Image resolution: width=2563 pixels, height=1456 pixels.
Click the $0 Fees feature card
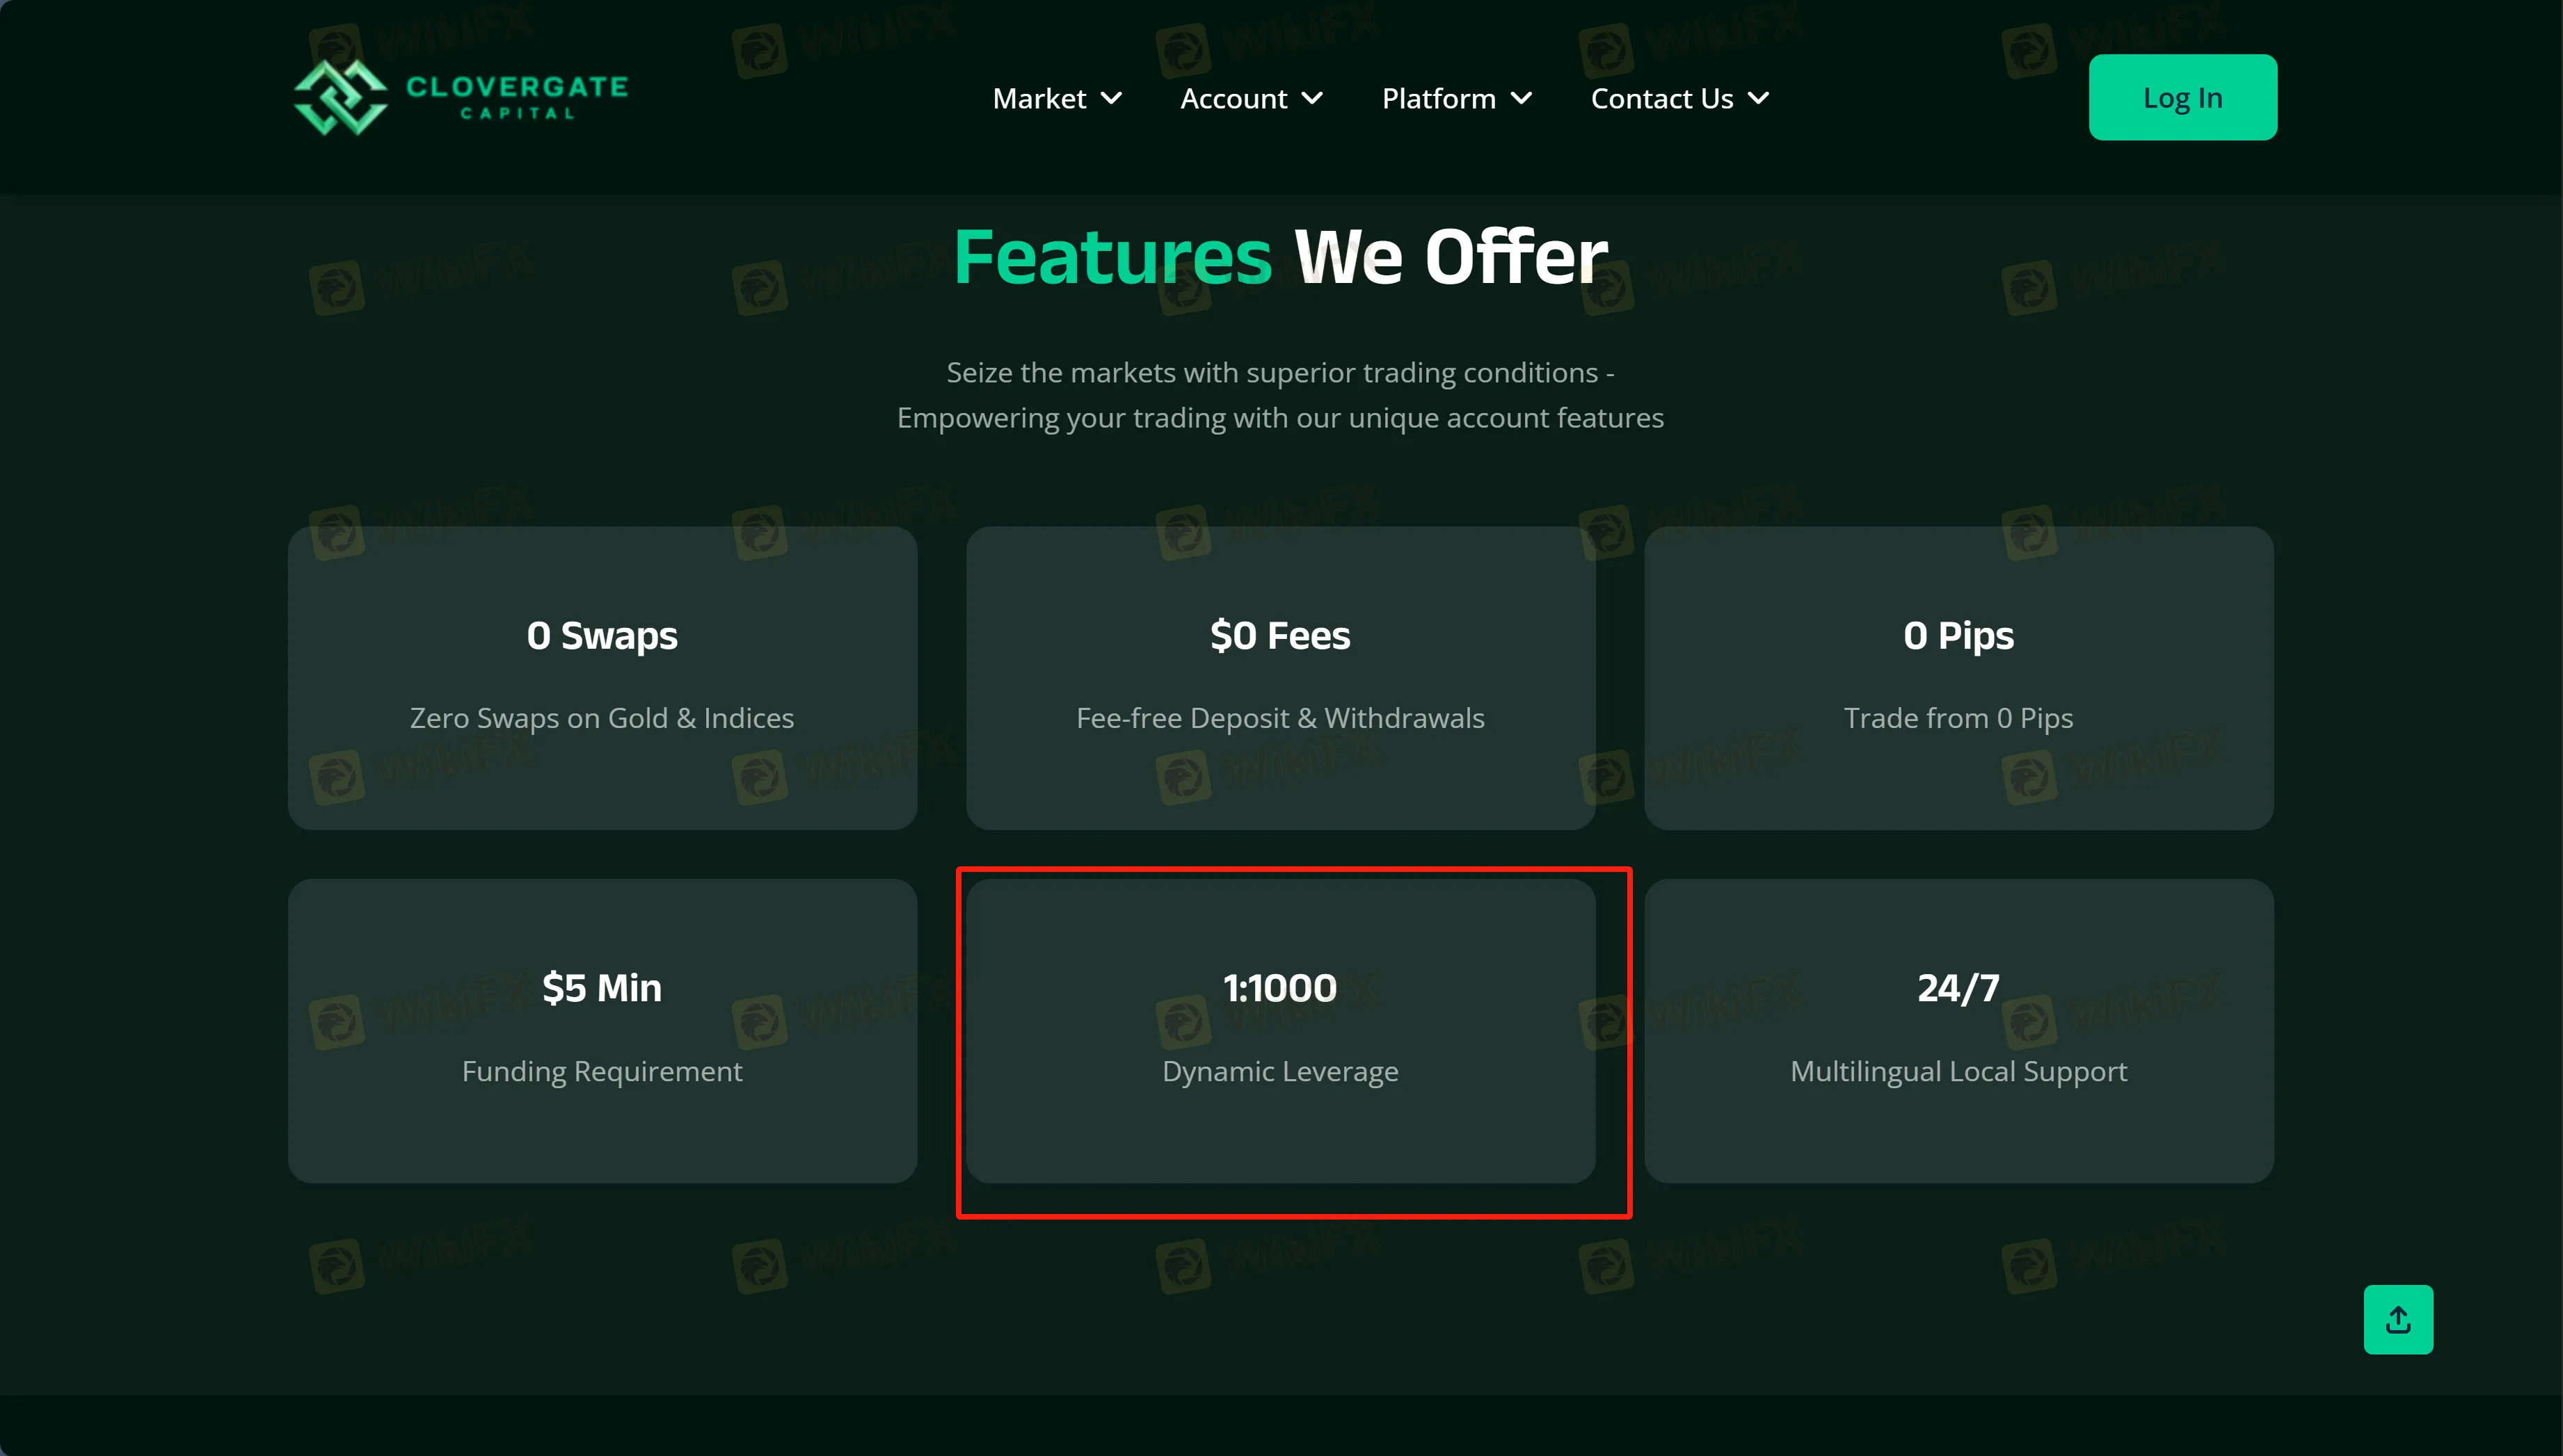1279,677
